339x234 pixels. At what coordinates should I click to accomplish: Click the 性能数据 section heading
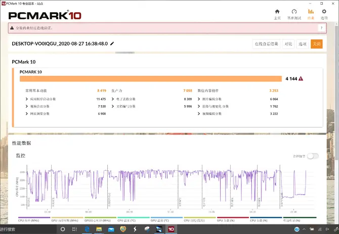click(21, 143)
